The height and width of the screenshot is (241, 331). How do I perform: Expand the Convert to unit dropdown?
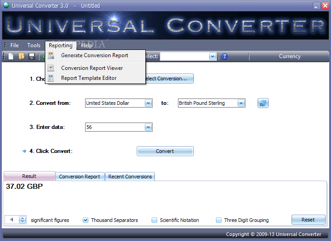click(x=241, y=103)
